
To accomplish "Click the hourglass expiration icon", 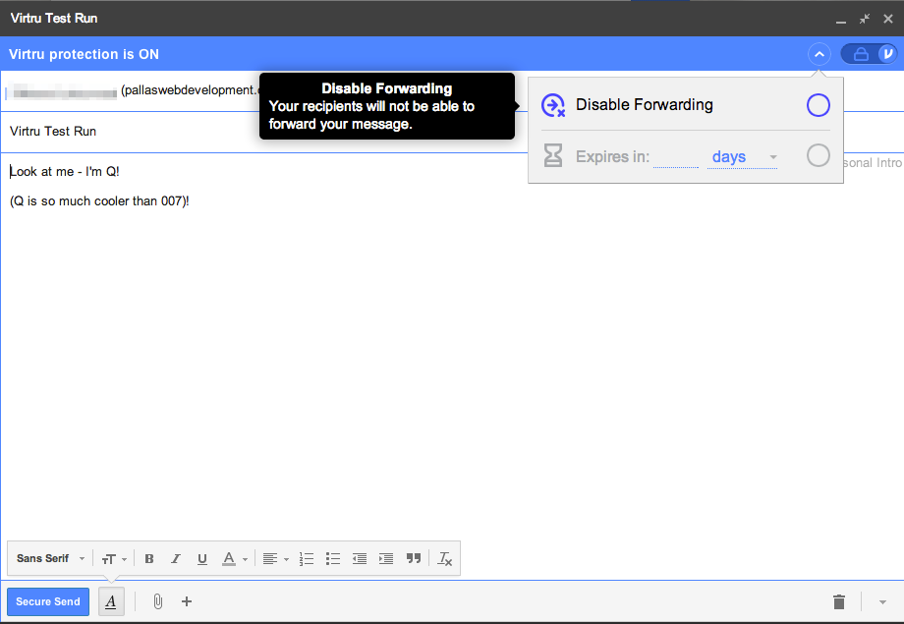I will coord(553,155).
